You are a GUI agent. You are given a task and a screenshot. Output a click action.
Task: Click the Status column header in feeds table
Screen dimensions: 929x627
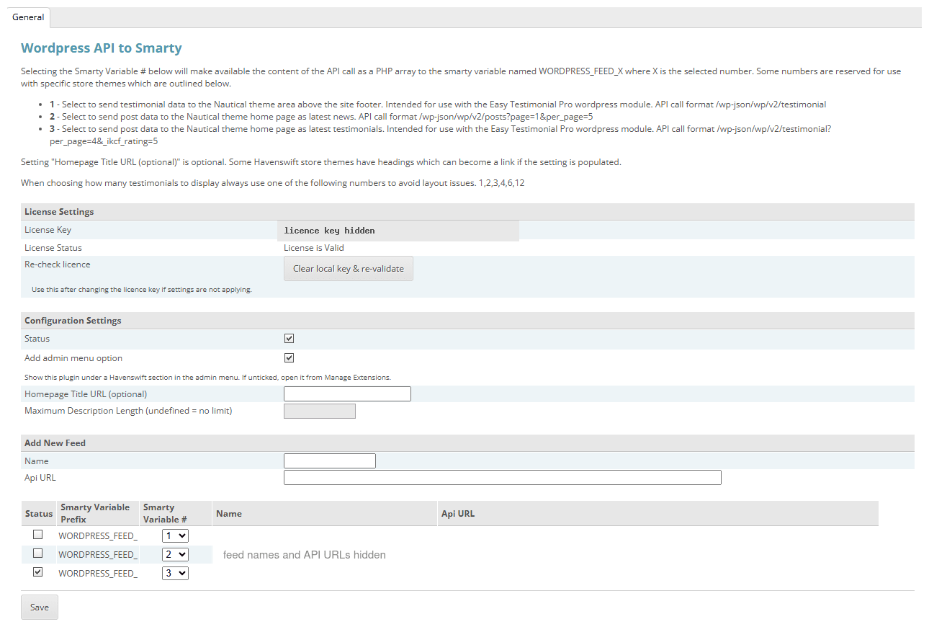39,514
